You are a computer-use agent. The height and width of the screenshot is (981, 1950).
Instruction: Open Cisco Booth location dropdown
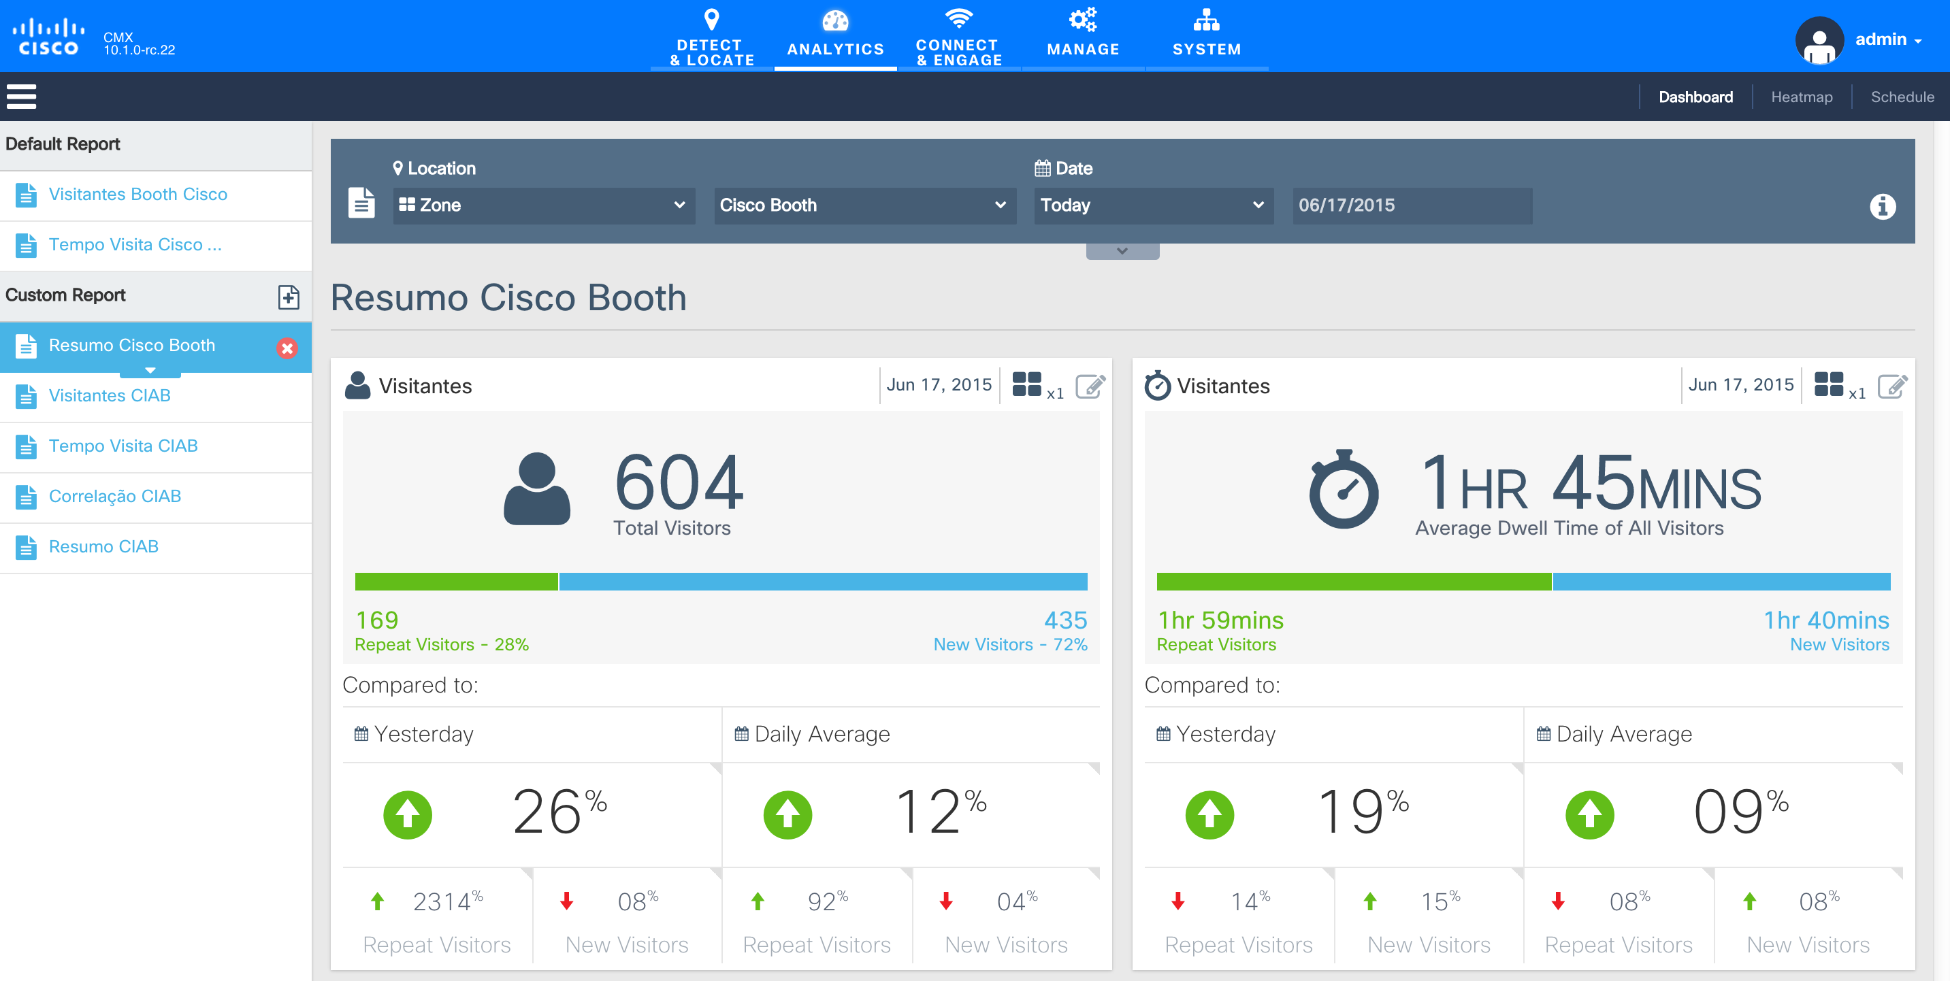[x=864, y=205]
